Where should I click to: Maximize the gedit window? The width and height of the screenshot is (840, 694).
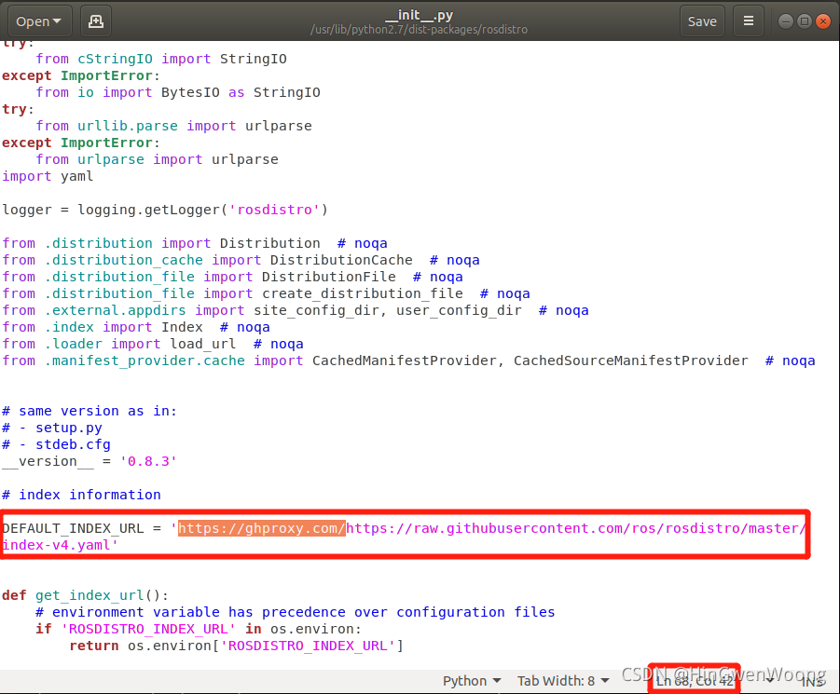805,21
